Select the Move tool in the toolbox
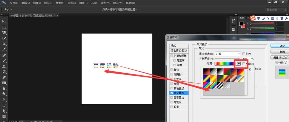Image resolution: width=289 pixels, height=122 pixels. pyautogui.click(x=4, y=22)
